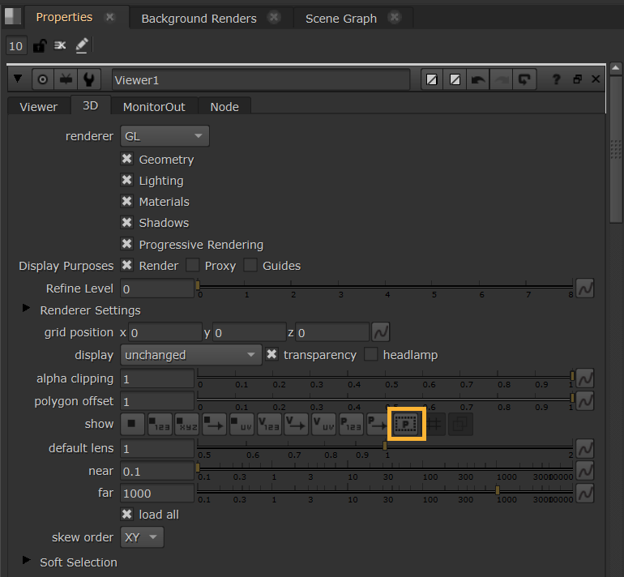
Task: Click the undo arrow in the Viewer1 header
Action: tap(479, 79)
